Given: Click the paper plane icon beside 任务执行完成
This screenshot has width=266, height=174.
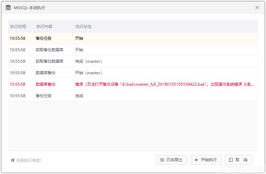Looking at the screenshot, I should pyautogui.click(x=12, y=160).
